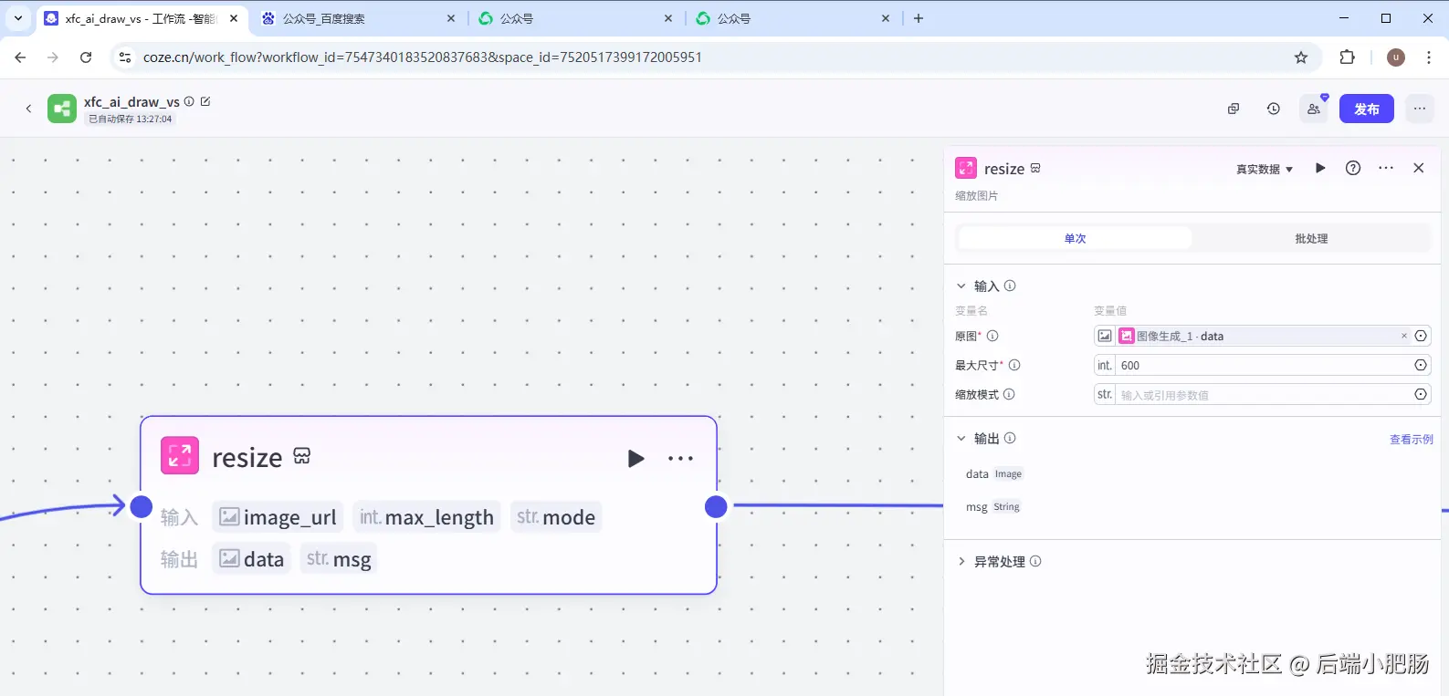The image size is (1449, 696).
Task: Click the pink resize icon in panel header
Action: tap(966, 168)
